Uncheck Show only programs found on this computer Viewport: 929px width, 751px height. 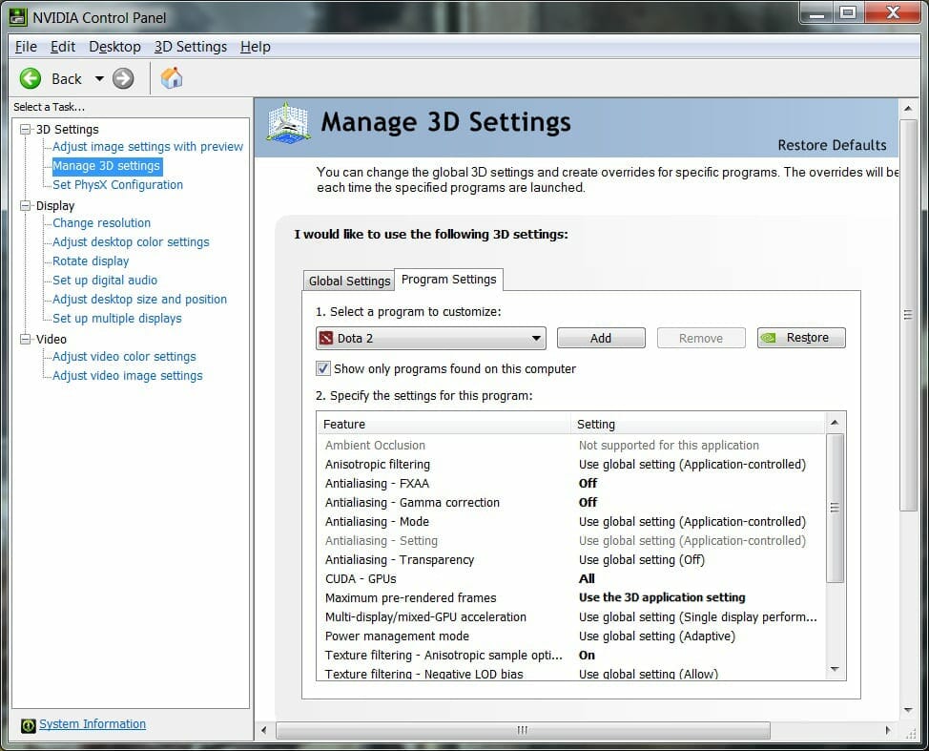[x=323, y=368]
